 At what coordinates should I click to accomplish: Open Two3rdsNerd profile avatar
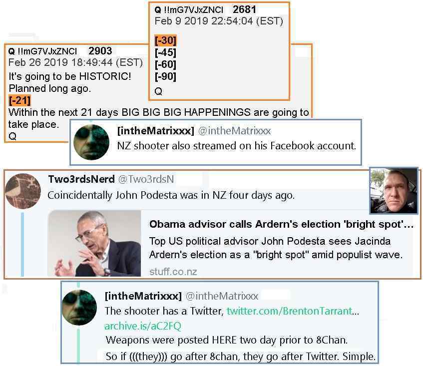pyautogui.click(x=23, y=191)
